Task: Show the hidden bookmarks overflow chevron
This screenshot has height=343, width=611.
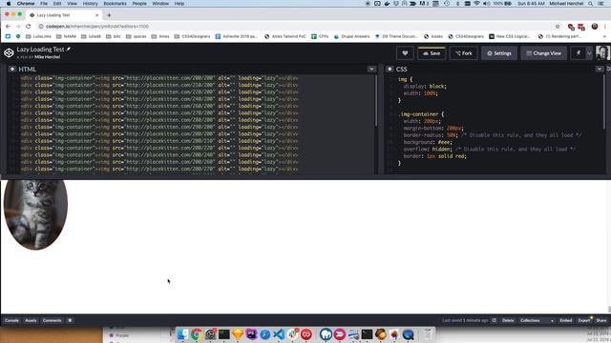Action: point(604,36)
